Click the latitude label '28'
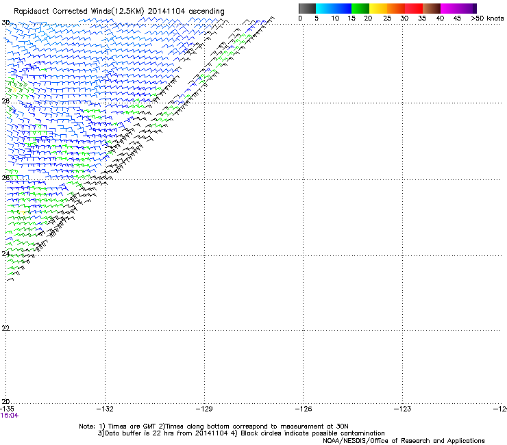The image size is (507, 445). [5, 101]
